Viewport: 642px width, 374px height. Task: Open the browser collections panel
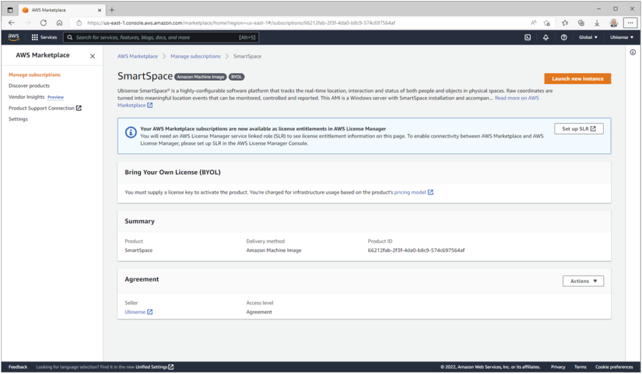pyautogui.click(x=581, y=23)
